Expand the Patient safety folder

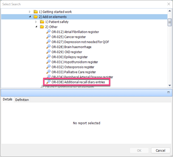point(36,22)
